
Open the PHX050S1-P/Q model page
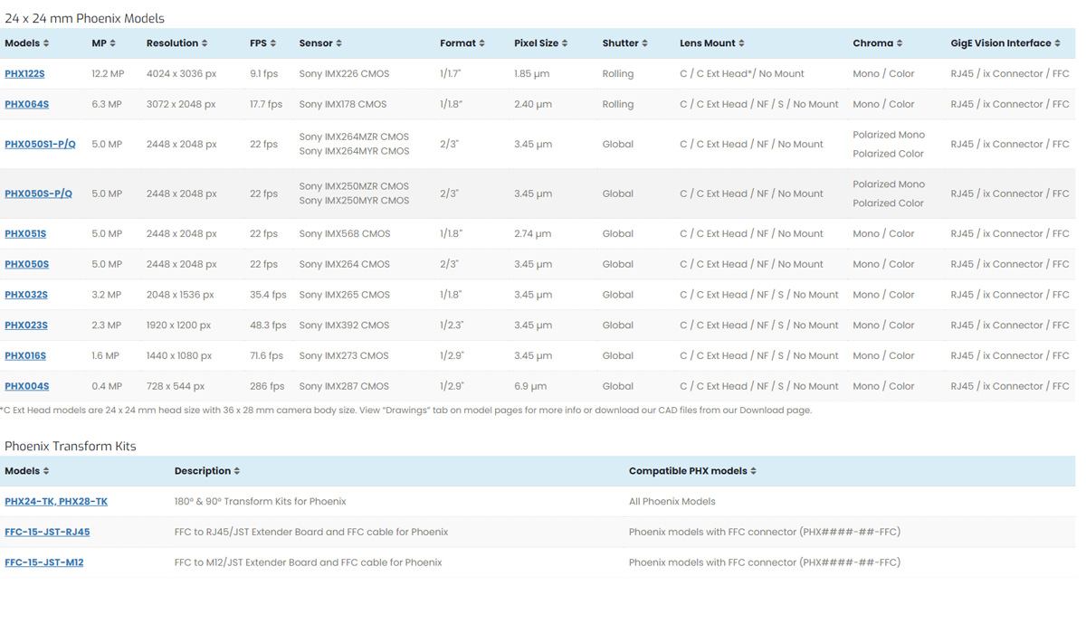[x=40, y=145]
